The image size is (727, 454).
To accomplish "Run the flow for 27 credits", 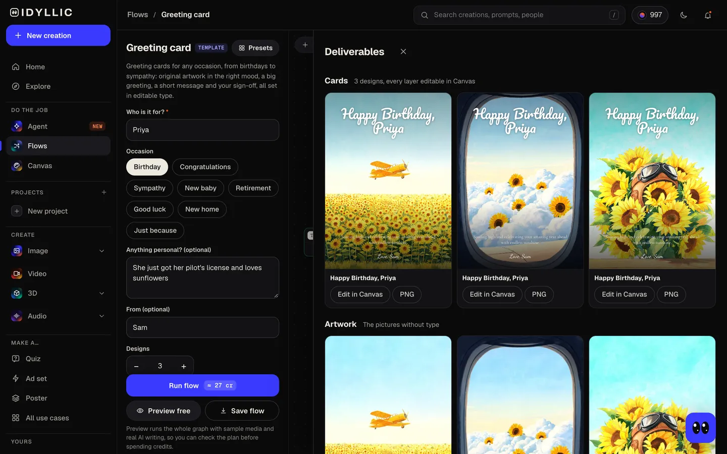I will click(x=202, y=385).
